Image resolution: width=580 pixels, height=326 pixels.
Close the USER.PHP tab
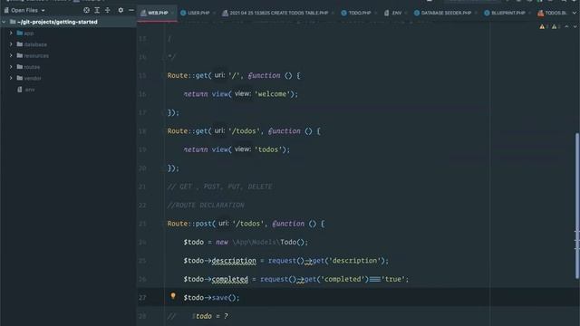(214, 13)
